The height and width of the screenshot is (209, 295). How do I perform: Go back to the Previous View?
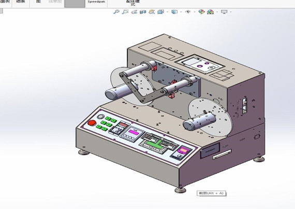pyautogui.click(x=134, y=12)
